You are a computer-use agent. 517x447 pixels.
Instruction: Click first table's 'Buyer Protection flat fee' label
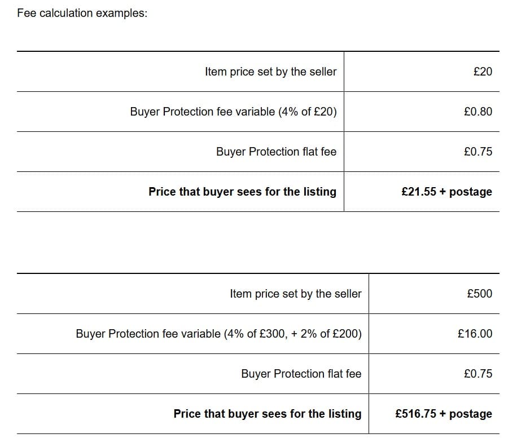click(276, 152)
